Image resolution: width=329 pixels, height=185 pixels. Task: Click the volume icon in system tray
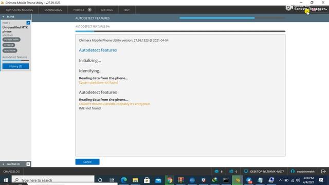tap(298, 180)
